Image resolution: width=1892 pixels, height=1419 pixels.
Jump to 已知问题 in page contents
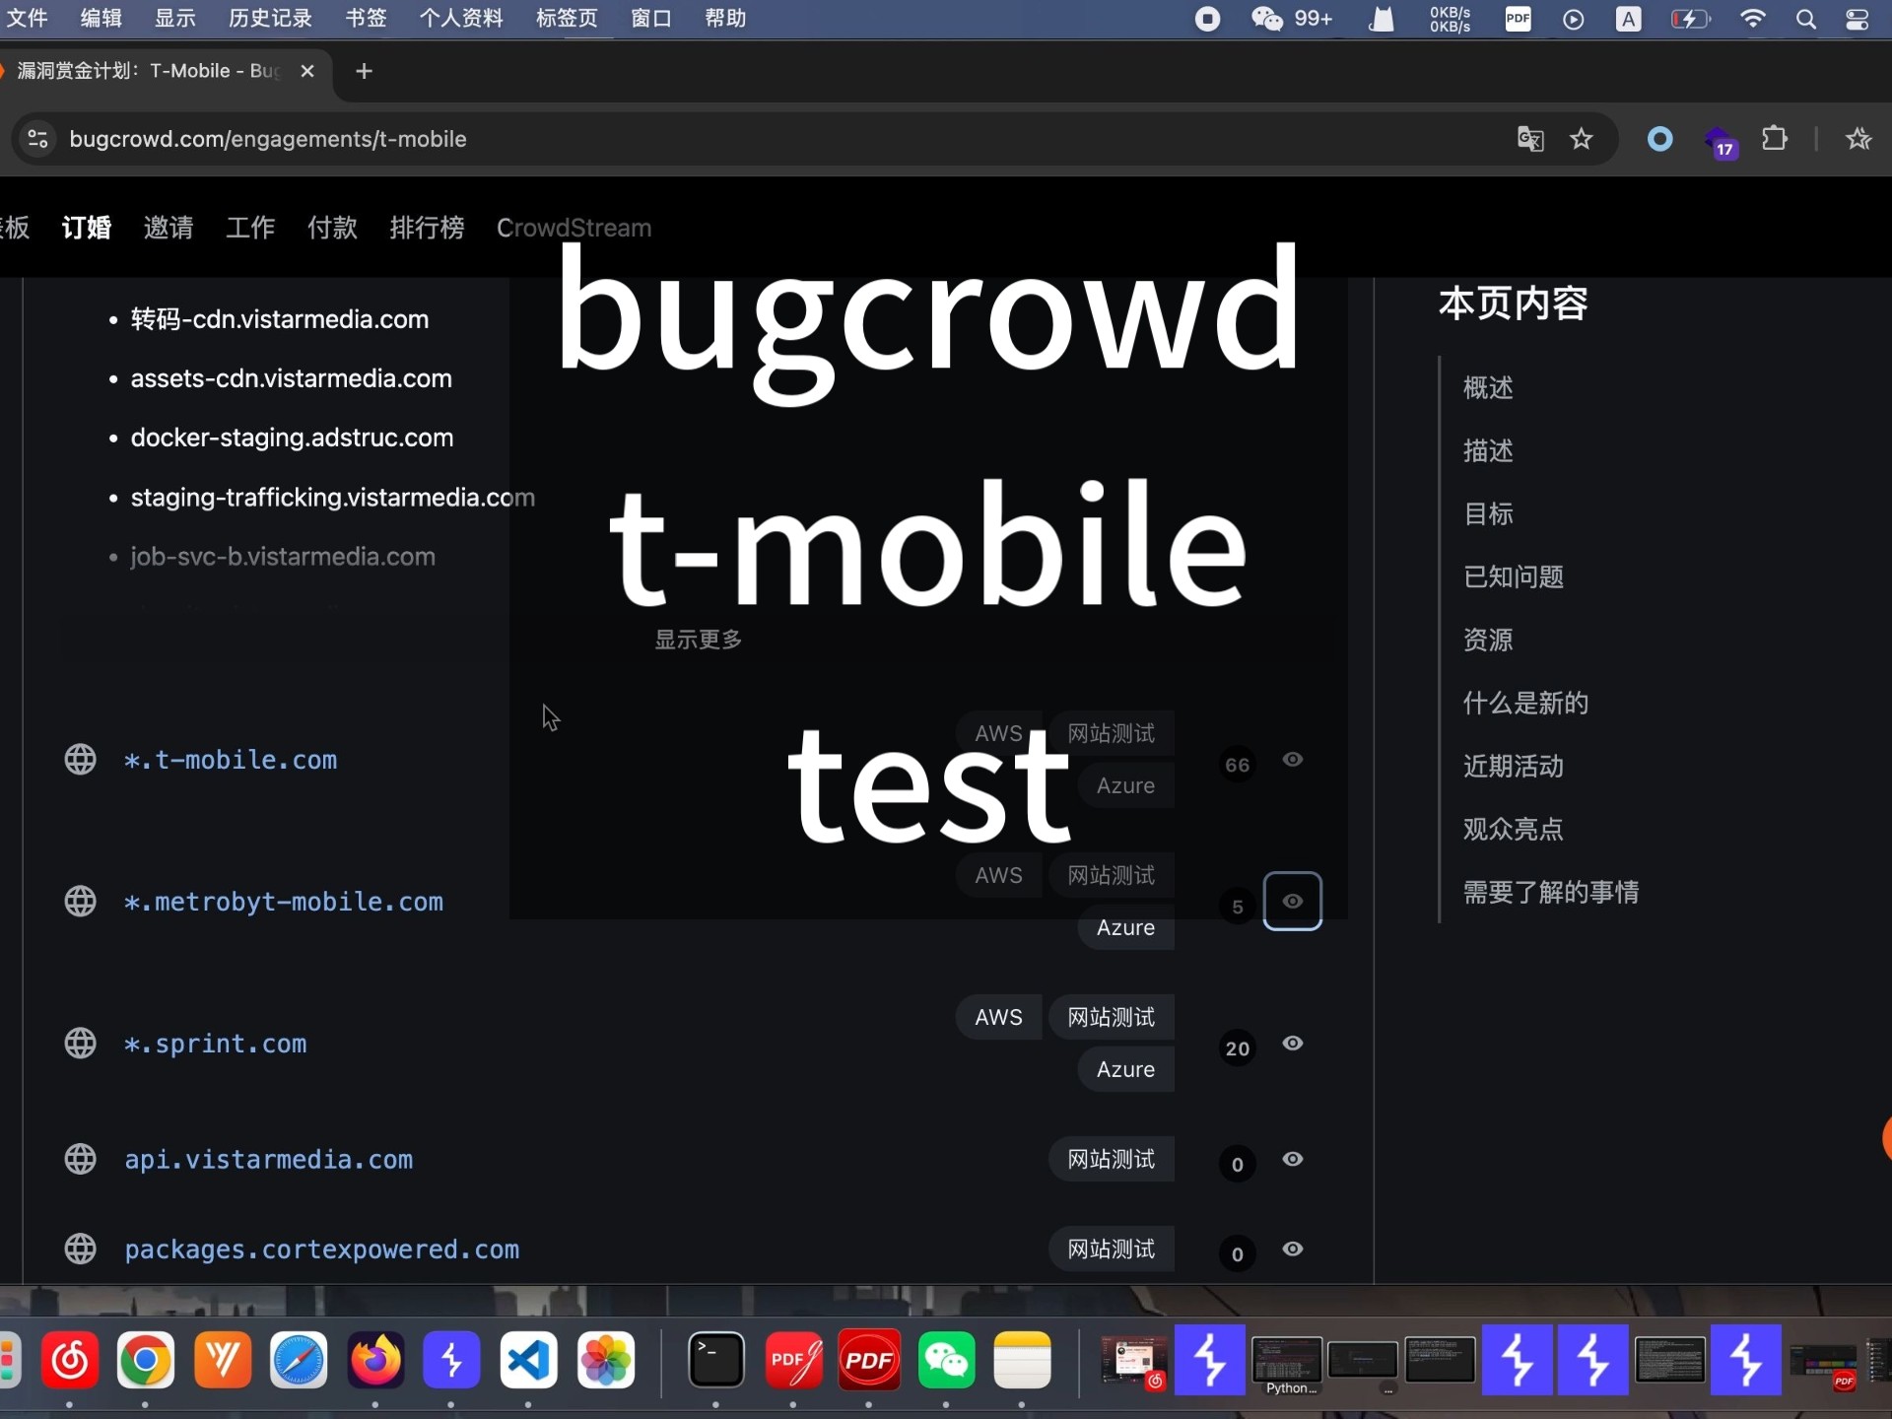(1513, 576)
